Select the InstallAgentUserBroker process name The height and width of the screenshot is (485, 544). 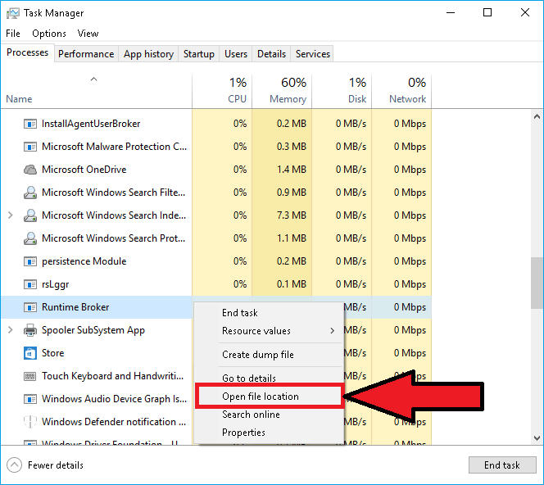[x=91, y=124]
